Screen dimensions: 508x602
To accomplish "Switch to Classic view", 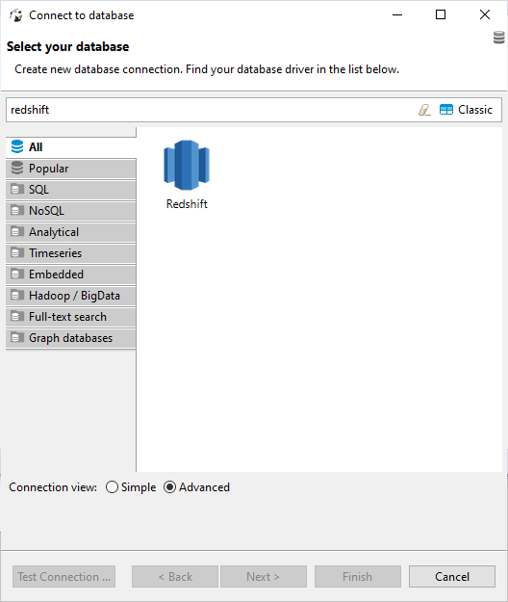I will [467, 110].
